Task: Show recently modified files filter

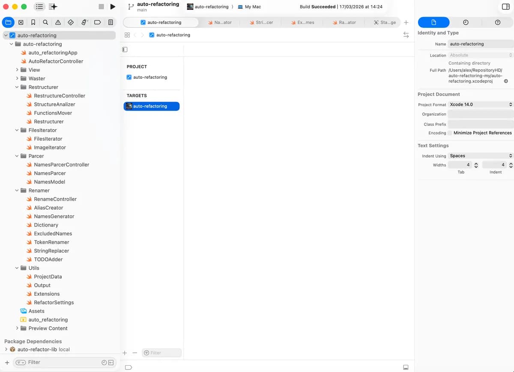Action: click(104, 363)
